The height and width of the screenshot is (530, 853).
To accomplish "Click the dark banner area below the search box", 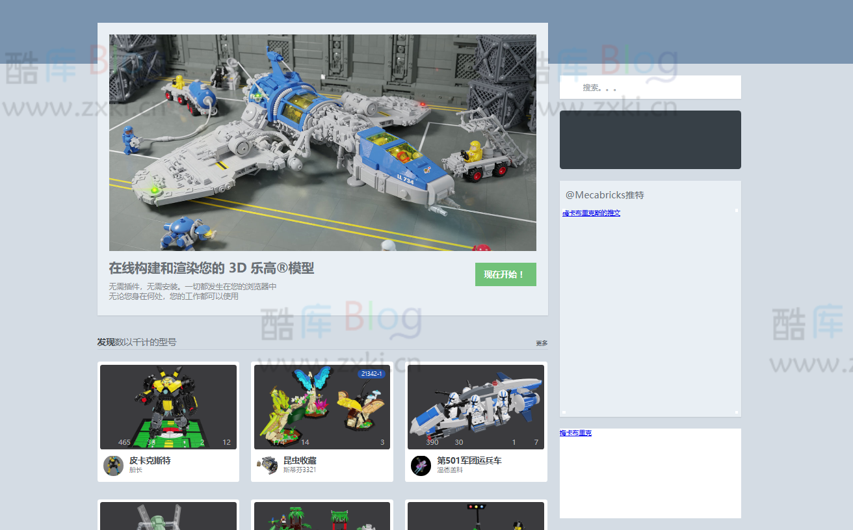I will click(650, 139).
